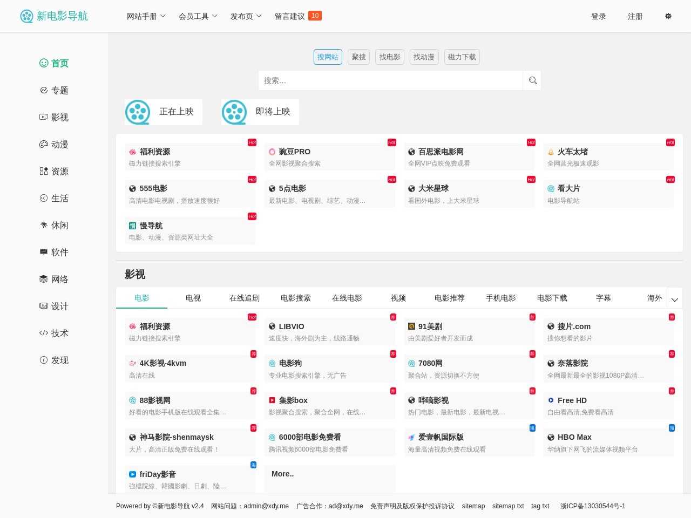691x518 pixels.
Task: Open the 正在上映 film reel icon
Action: [138, 112]
